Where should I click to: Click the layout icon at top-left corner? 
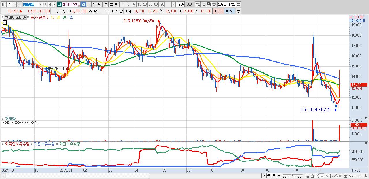pyautogui.click(x=3, y=4)
